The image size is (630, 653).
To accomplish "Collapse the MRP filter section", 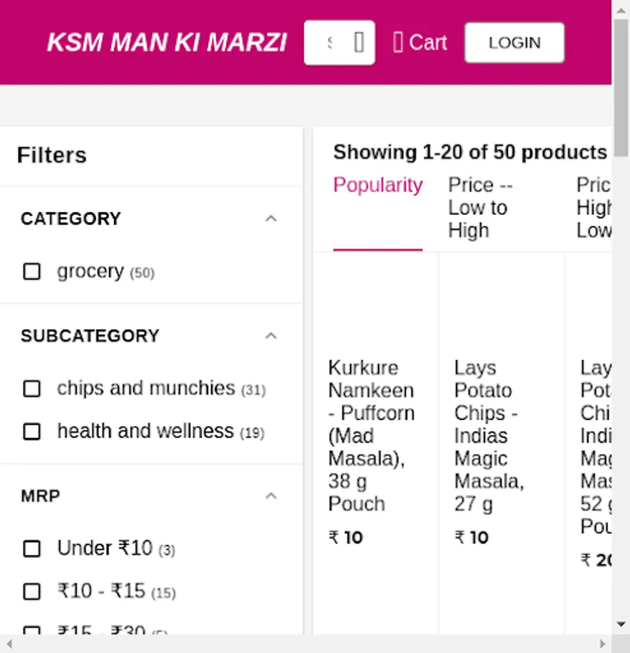I will [x=271, y=496].
